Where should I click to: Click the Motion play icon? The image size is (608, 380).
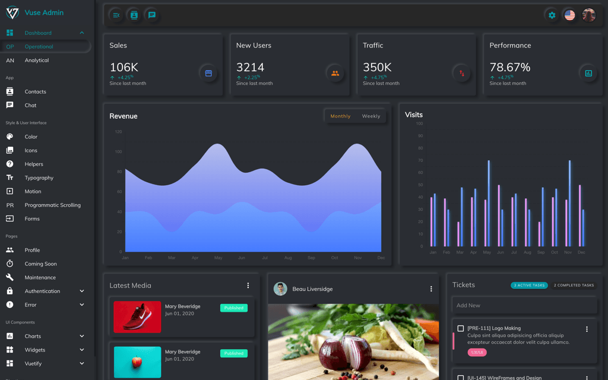click(9, 191)
